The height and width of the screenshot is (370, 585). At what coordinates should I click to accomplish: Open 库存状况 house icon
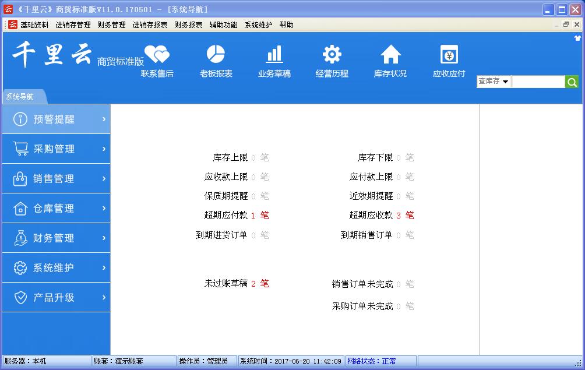coord(390,55)
